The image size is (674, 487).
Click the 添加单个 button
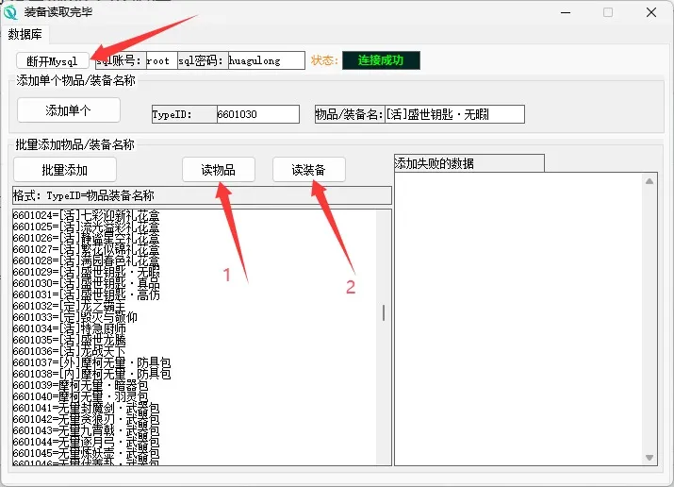click(69, 110)
